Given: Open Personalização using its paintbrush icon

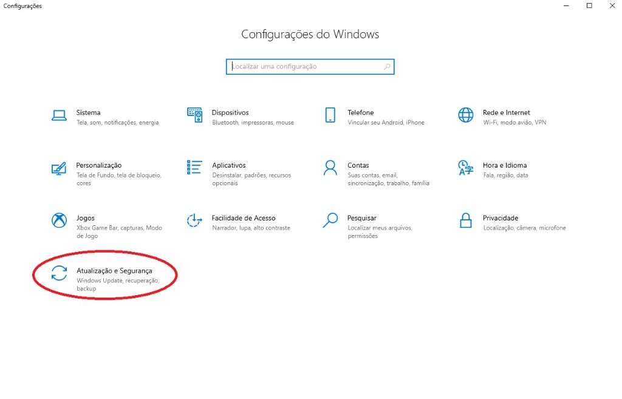Looking at the screenshot, I should 59,168.
